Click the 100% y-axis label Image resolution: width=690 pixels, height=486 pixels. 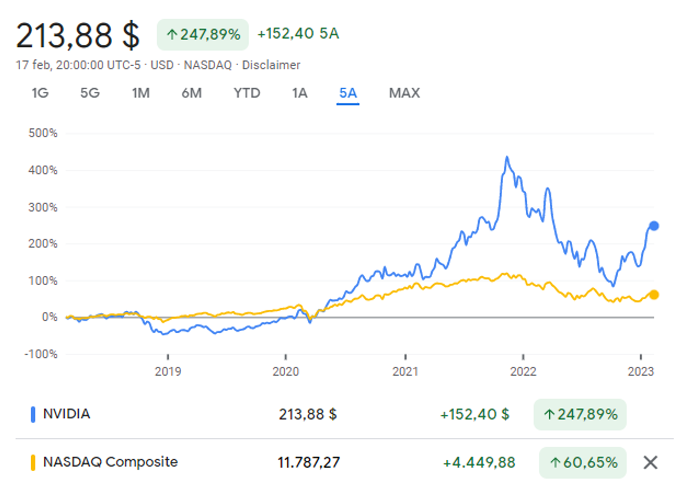coord(43,281)
